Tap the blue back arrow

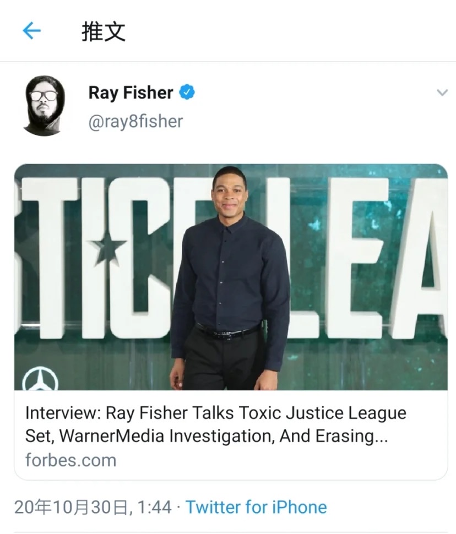point(32,31)
